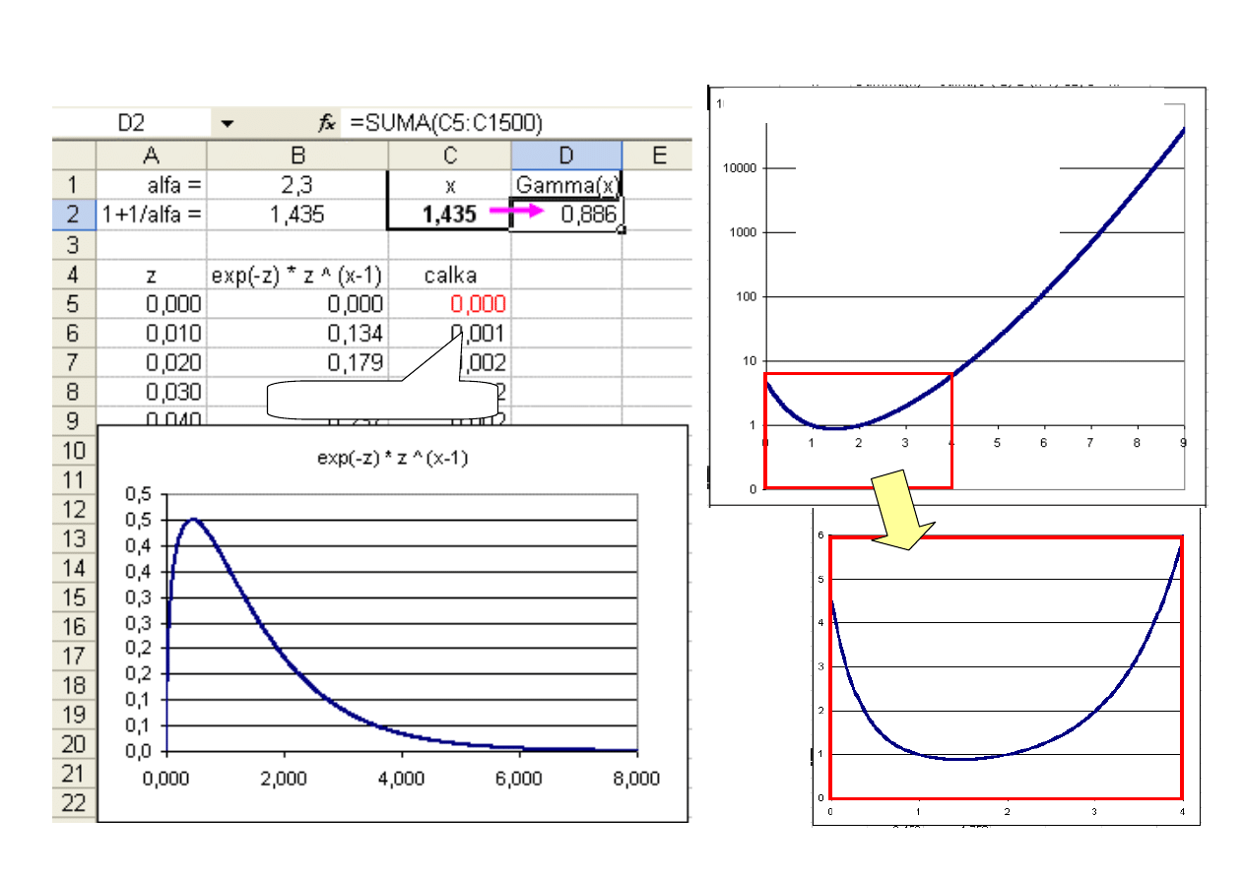Select column A header
Image resolution: width=1244 pixels, height=879 pixels.
(x=152, y=155)
